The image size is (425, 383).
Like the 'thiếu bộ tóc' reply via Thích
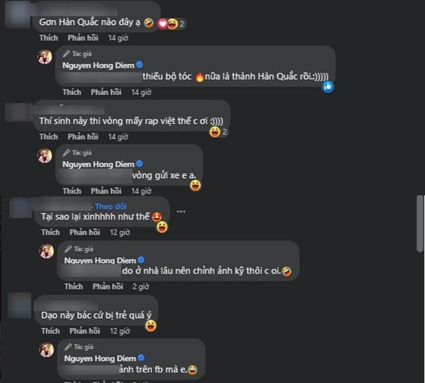pyautogui.click(x=72, y=93)
